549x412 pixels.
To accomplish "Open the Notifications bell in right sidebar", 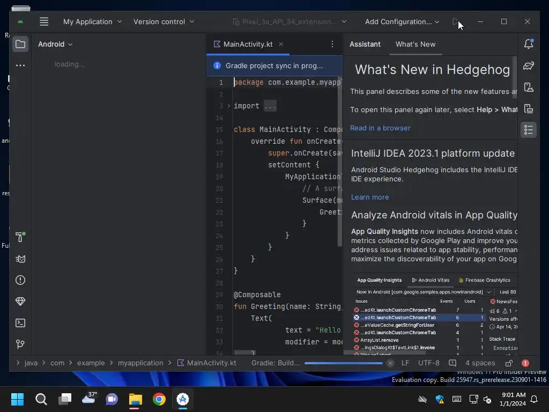I will tap(528, 44).
